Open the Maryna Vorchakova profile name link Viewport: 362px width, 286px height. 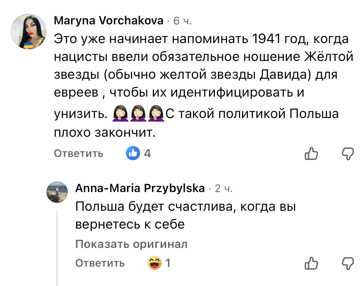109,21
